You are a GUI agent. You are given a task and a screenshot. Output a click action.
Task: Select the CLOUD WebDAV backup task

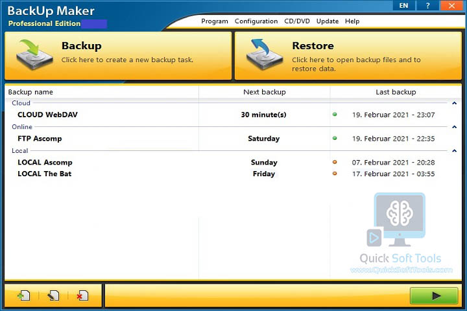(x=47, y=115)
